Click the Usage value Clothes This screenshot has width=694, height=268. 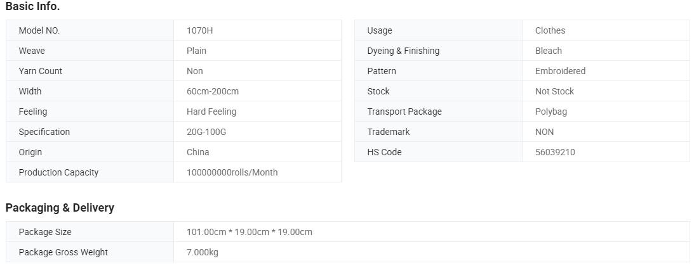click(550, 30)
